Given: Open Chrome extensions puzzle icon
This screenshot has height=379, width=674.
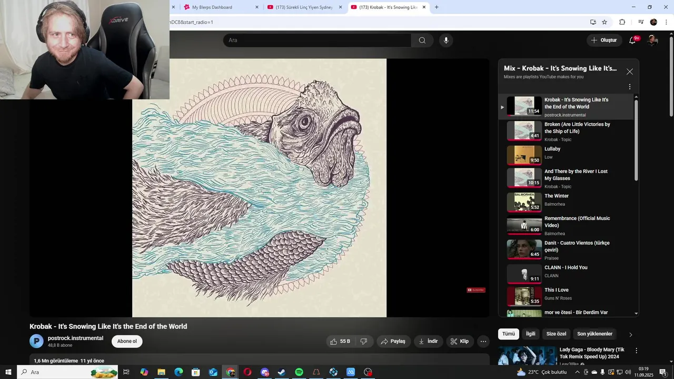Looking at the screenshot, I should click(622, 22).
